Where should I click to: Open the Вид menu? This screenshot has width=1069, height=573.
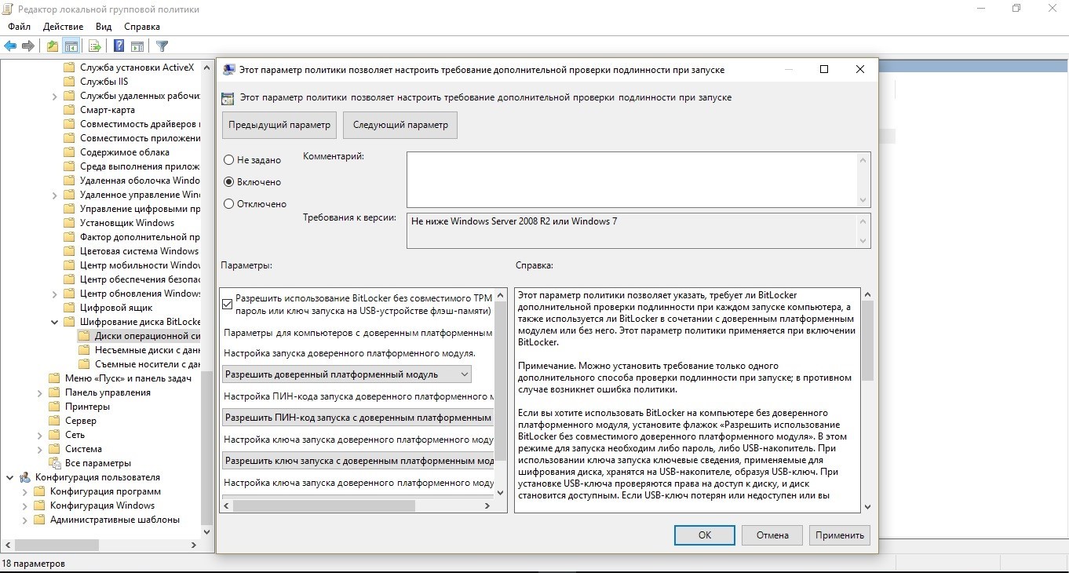click(104, 27)
